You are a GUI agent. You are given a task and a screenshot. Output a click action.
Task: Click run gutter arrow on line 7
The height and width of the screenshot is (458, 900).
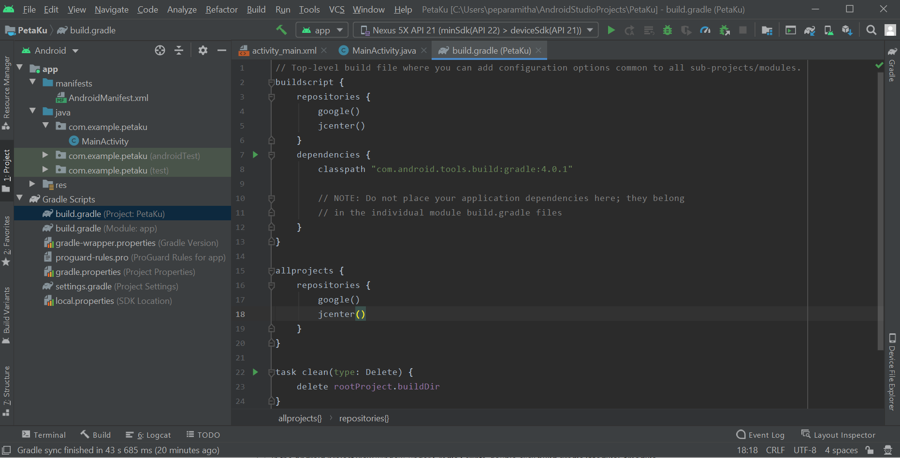pos(255,155)
